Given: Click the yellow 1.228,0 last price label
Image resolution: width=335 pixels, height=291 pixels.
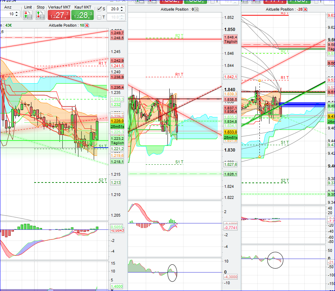Looking at the screenshot, I should tap(117, 121).
